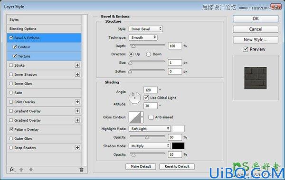285x180 pixels.
Task: Click the Shadow Opacity field showing 10
Action: coord(175,154)
